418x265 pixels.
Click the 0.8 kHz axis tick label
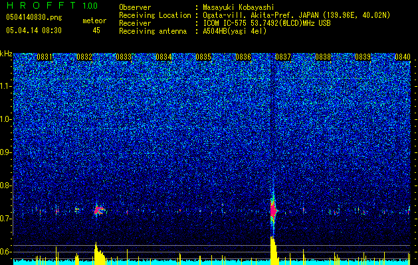click(x=6, y=185)
